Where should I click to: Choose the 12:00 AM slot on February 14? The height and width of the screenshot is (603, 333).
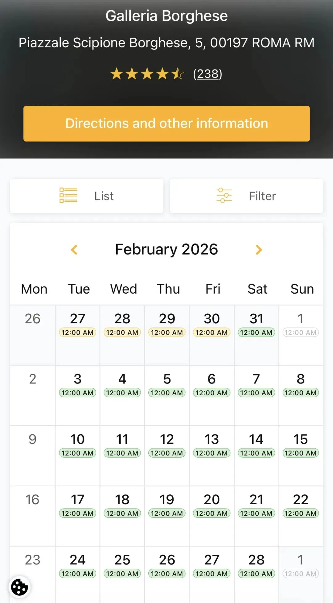click(256, 453)
